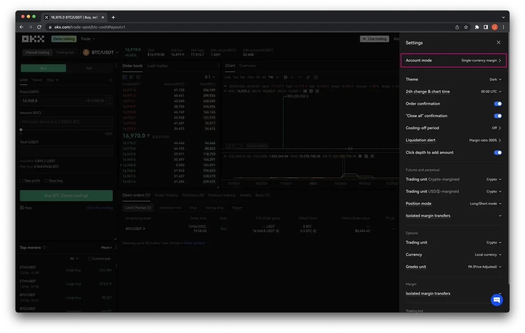Image resolution: width=525 pixels, height=333 pixels.
Task: Open Trading unit Crypto-margined dropdown
Action: click(x=494, y=179)
